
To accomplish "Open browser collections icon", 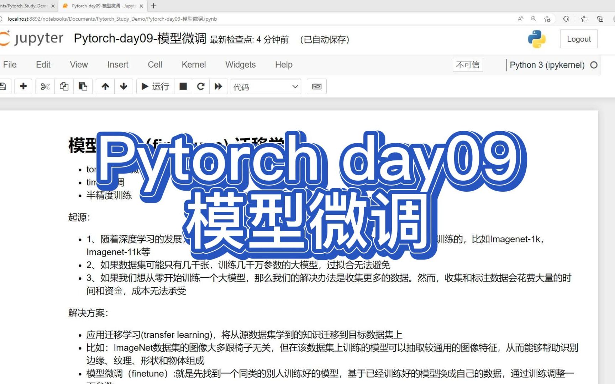I will coord(600,19).
